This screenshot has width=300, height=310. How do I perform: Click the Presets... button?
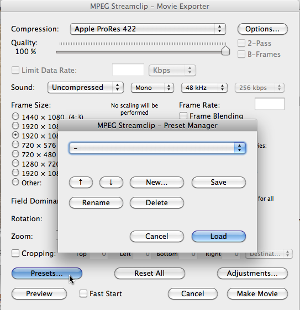pyautogui.click(x=47, y=274)
